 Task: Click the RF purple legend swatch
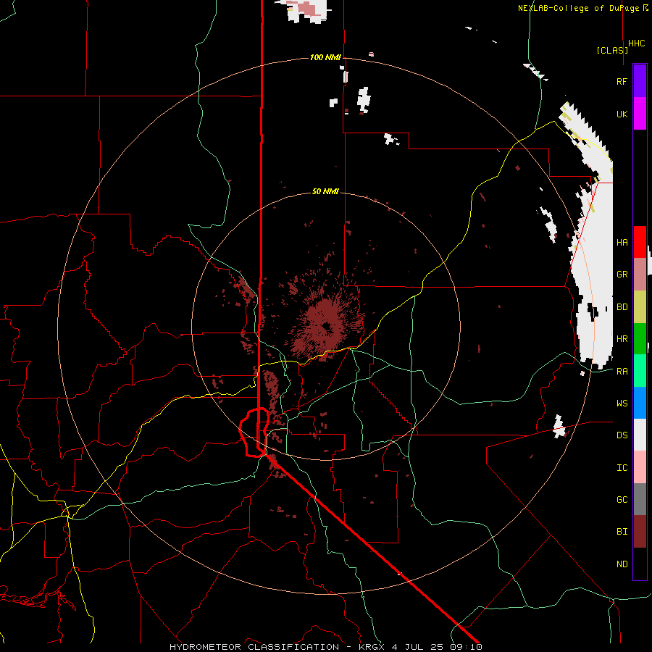coord(640,81)
